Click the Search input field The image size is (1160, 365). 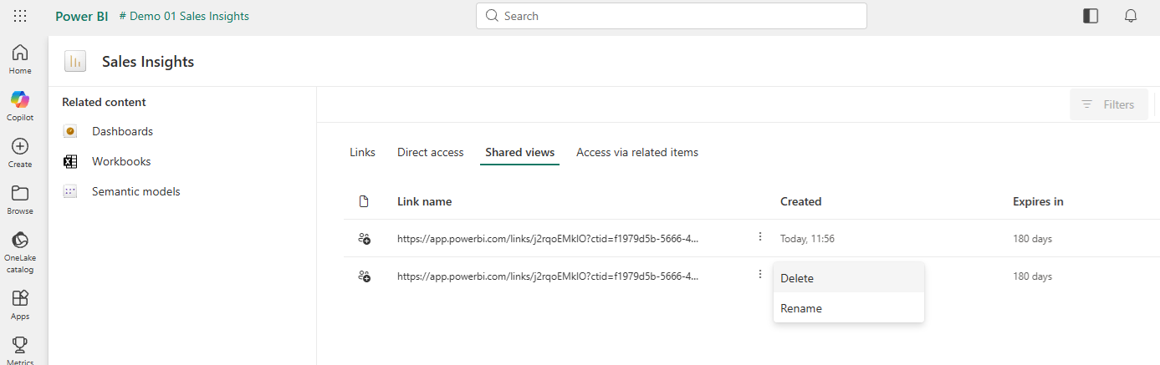[x=671, y=16]
